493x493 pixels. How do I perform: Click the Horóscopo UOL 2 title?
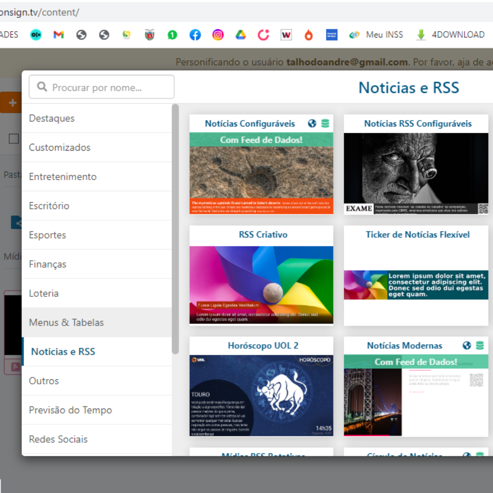coord(263,346)
